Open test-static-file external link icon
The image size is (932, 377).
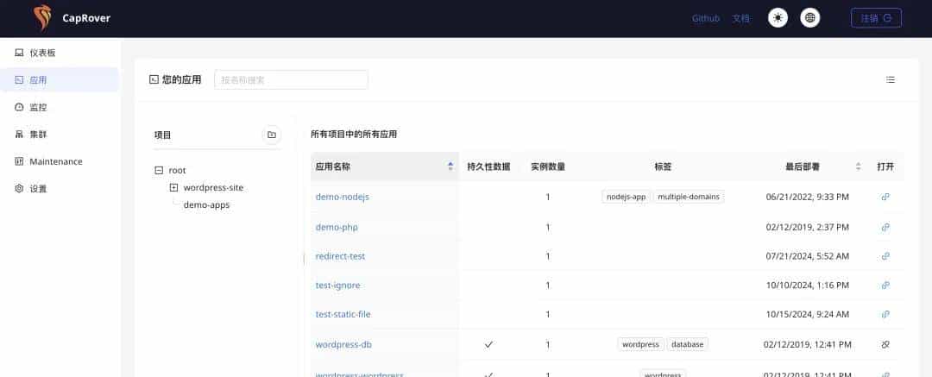pos(885,314)
